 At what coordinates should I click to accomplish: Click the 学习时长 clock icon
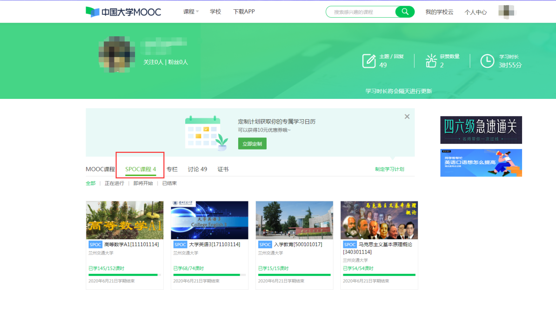pyautogui.click(x=487, y=61)
